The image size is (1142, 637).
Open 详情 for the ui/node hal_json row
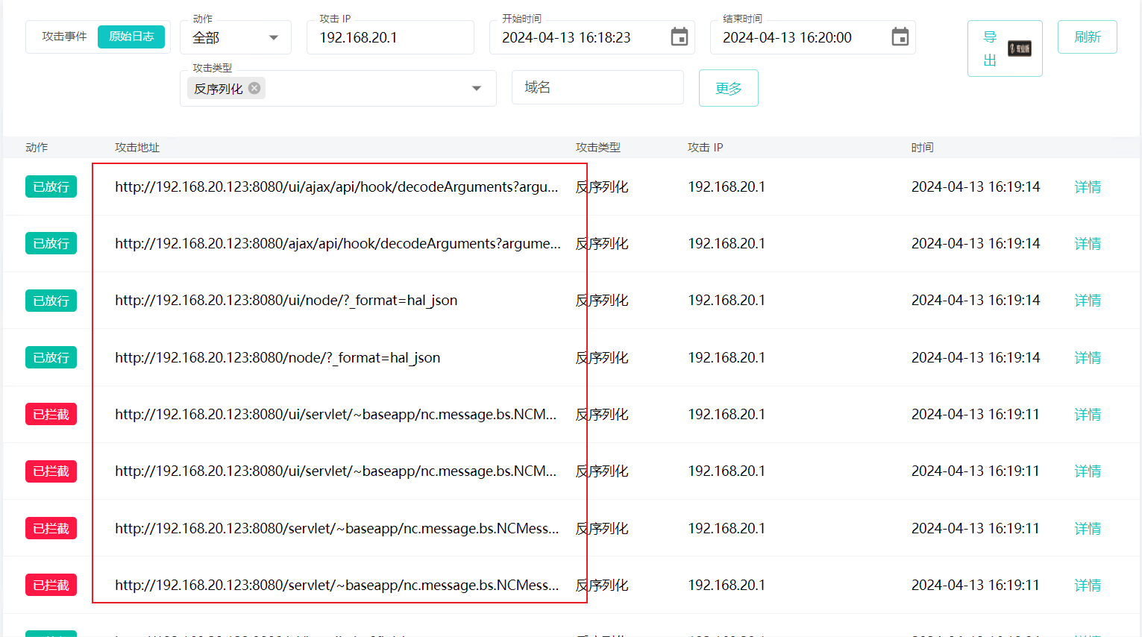coord(1088,301)
